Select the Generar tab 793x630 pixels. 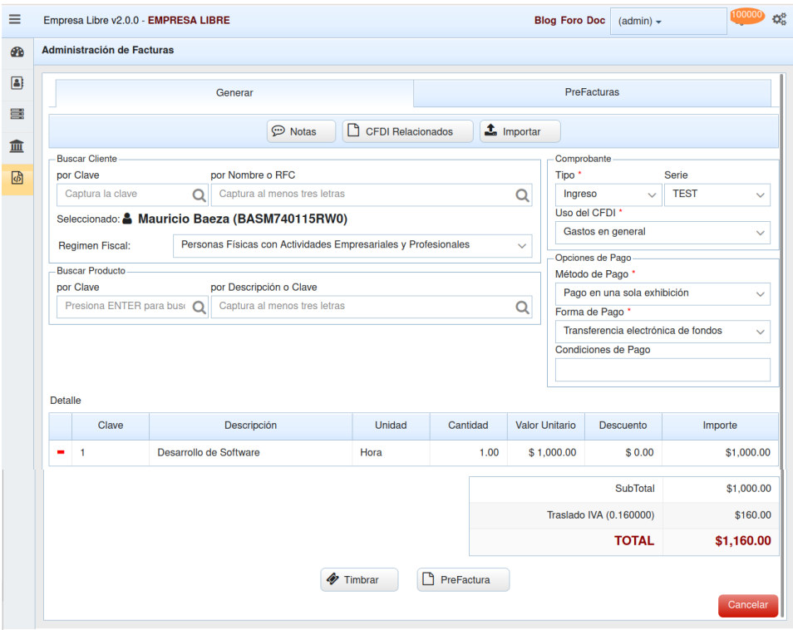click(234, 93)
